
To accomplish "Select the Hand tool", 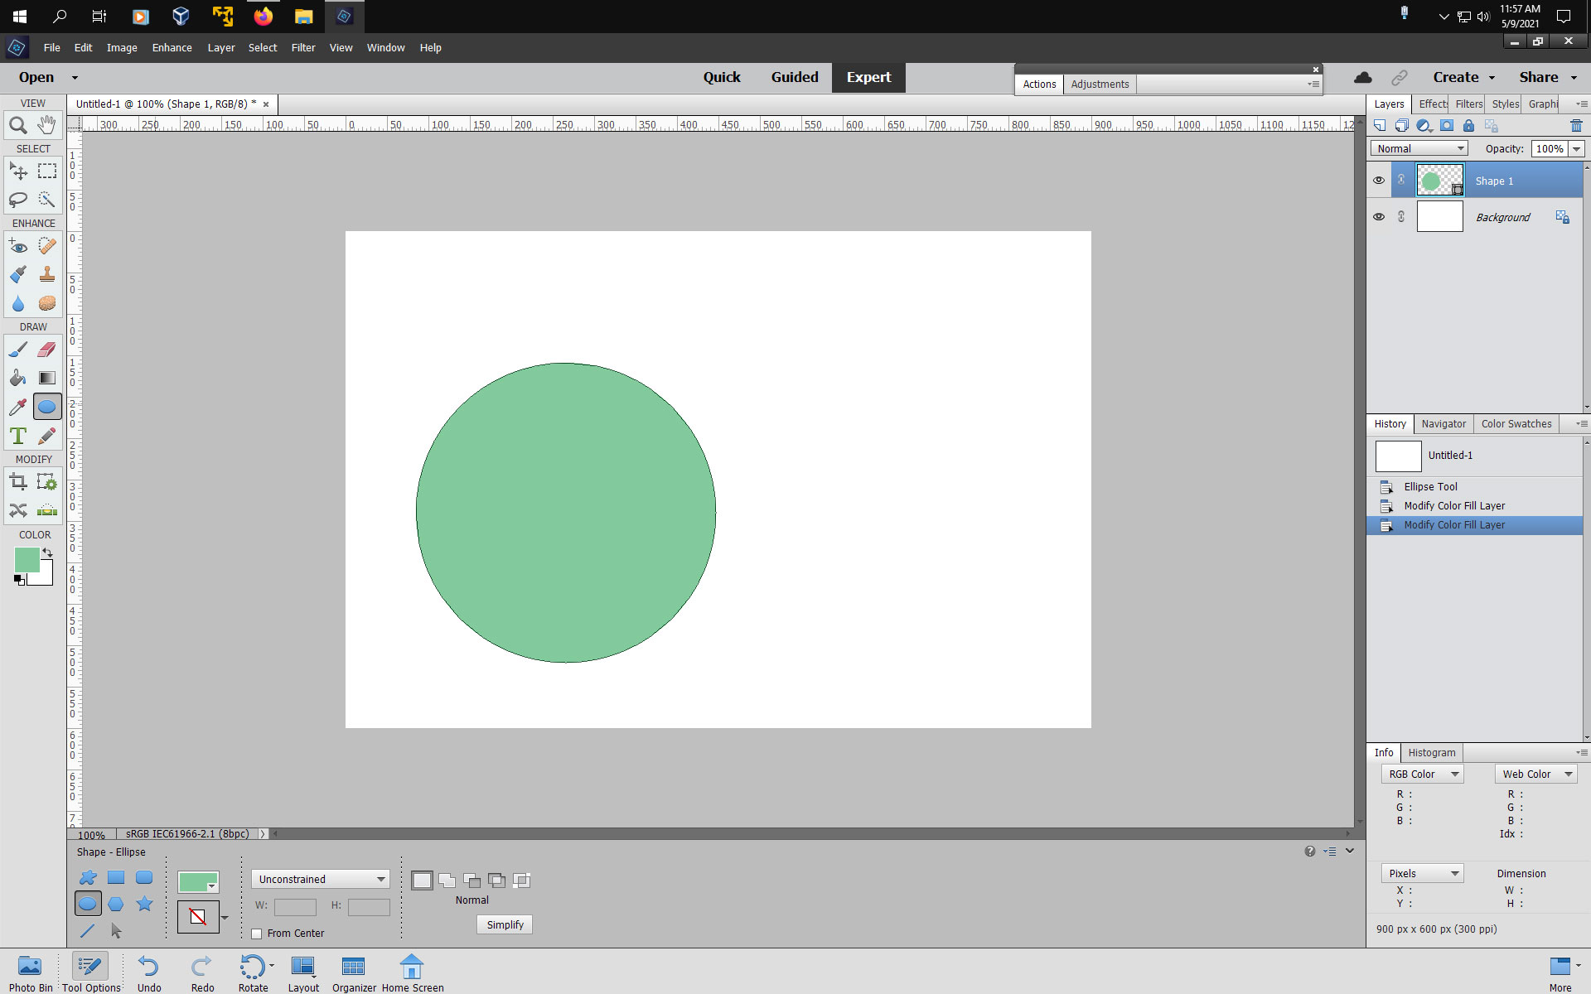I will (x=47, y=125).
